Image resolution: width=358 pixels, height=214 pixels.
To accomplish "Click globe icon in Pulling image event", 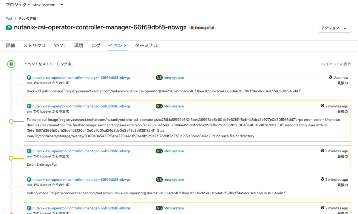I will 322,179.
